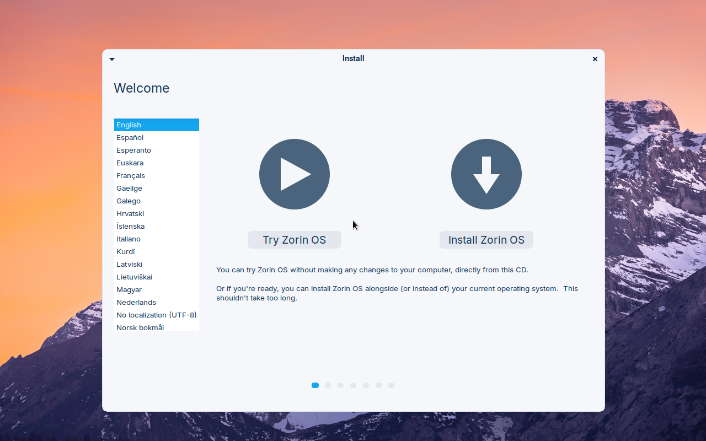Select Italiano language
This screenshot has height=441, width=706.
coord(157,239)
